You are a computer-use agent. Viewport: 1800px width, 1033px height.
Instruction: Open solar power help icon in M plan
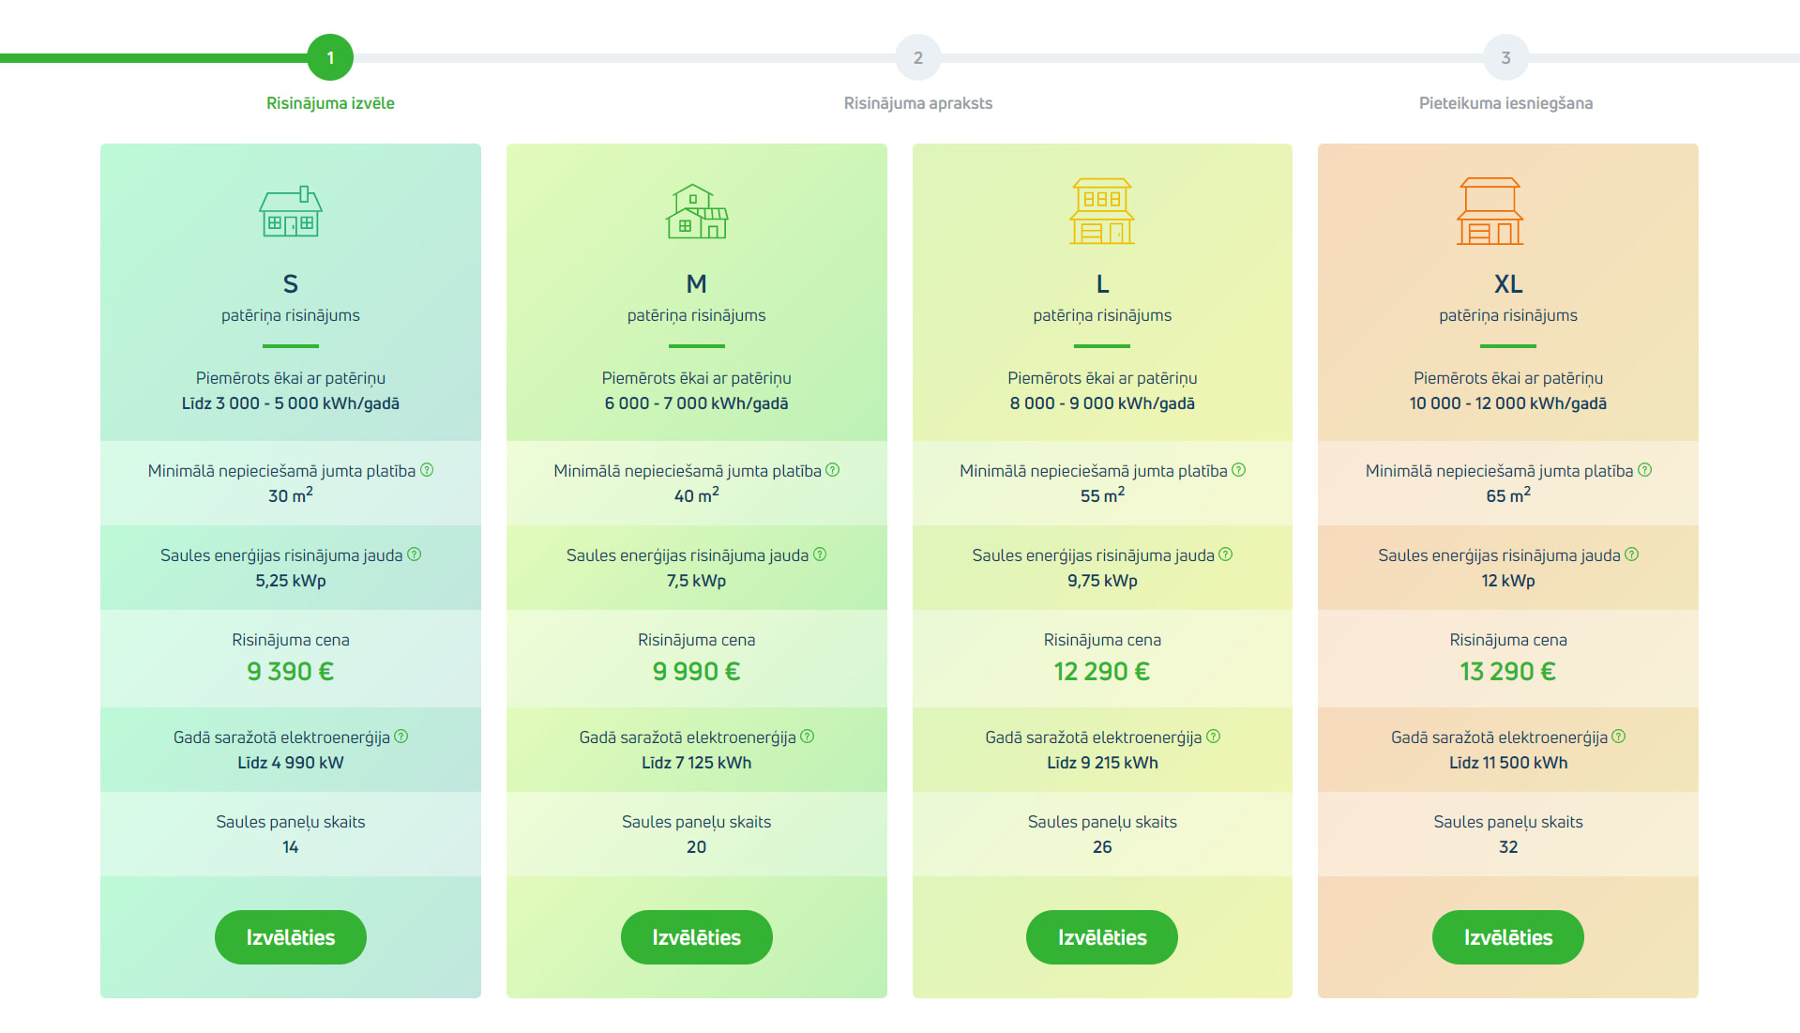tap(820, 554)
